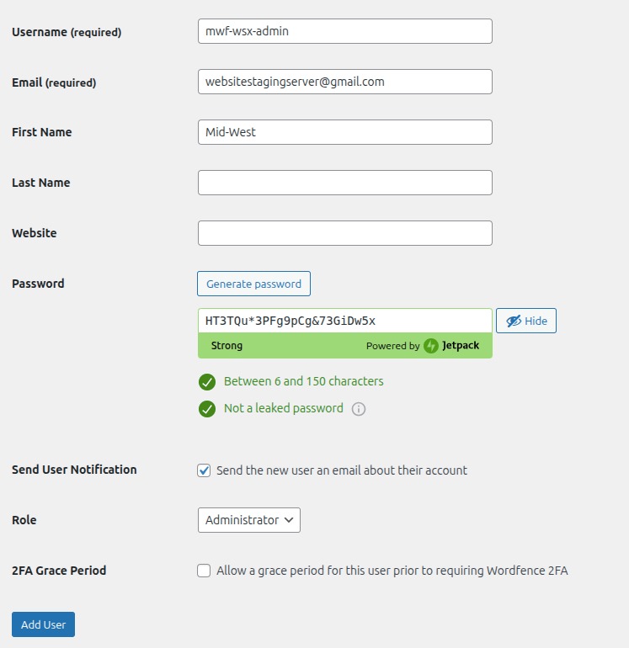The image size is (629, 648).
Task: Open the Role dropdown
Action: tap(248, 520)
